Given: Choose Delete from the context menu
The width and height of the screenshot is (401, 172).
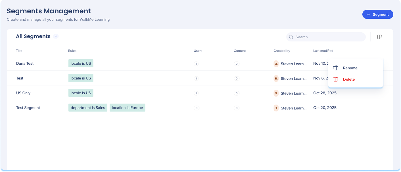Looking at the screenshot, I should pos(349,79).
